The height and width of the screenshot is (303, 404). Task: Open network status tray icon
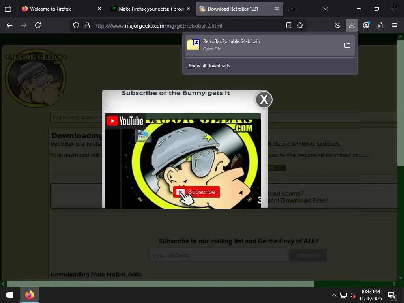tap(344, 295)
